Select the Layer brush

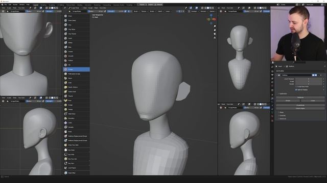(x=76, y=39)
